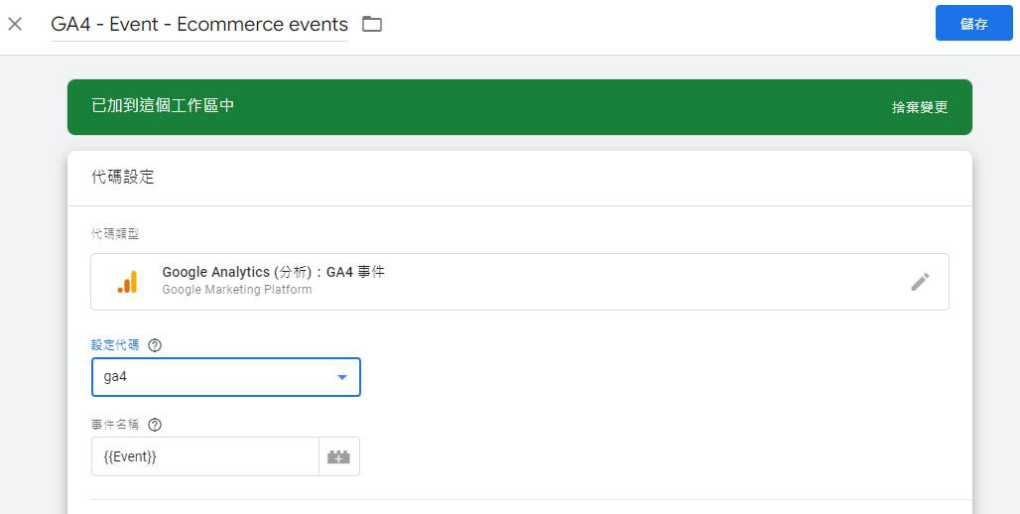Screen dimensions: 1020x514
Task: Click the blue 儲存 save button
Action: click(973, 24)
